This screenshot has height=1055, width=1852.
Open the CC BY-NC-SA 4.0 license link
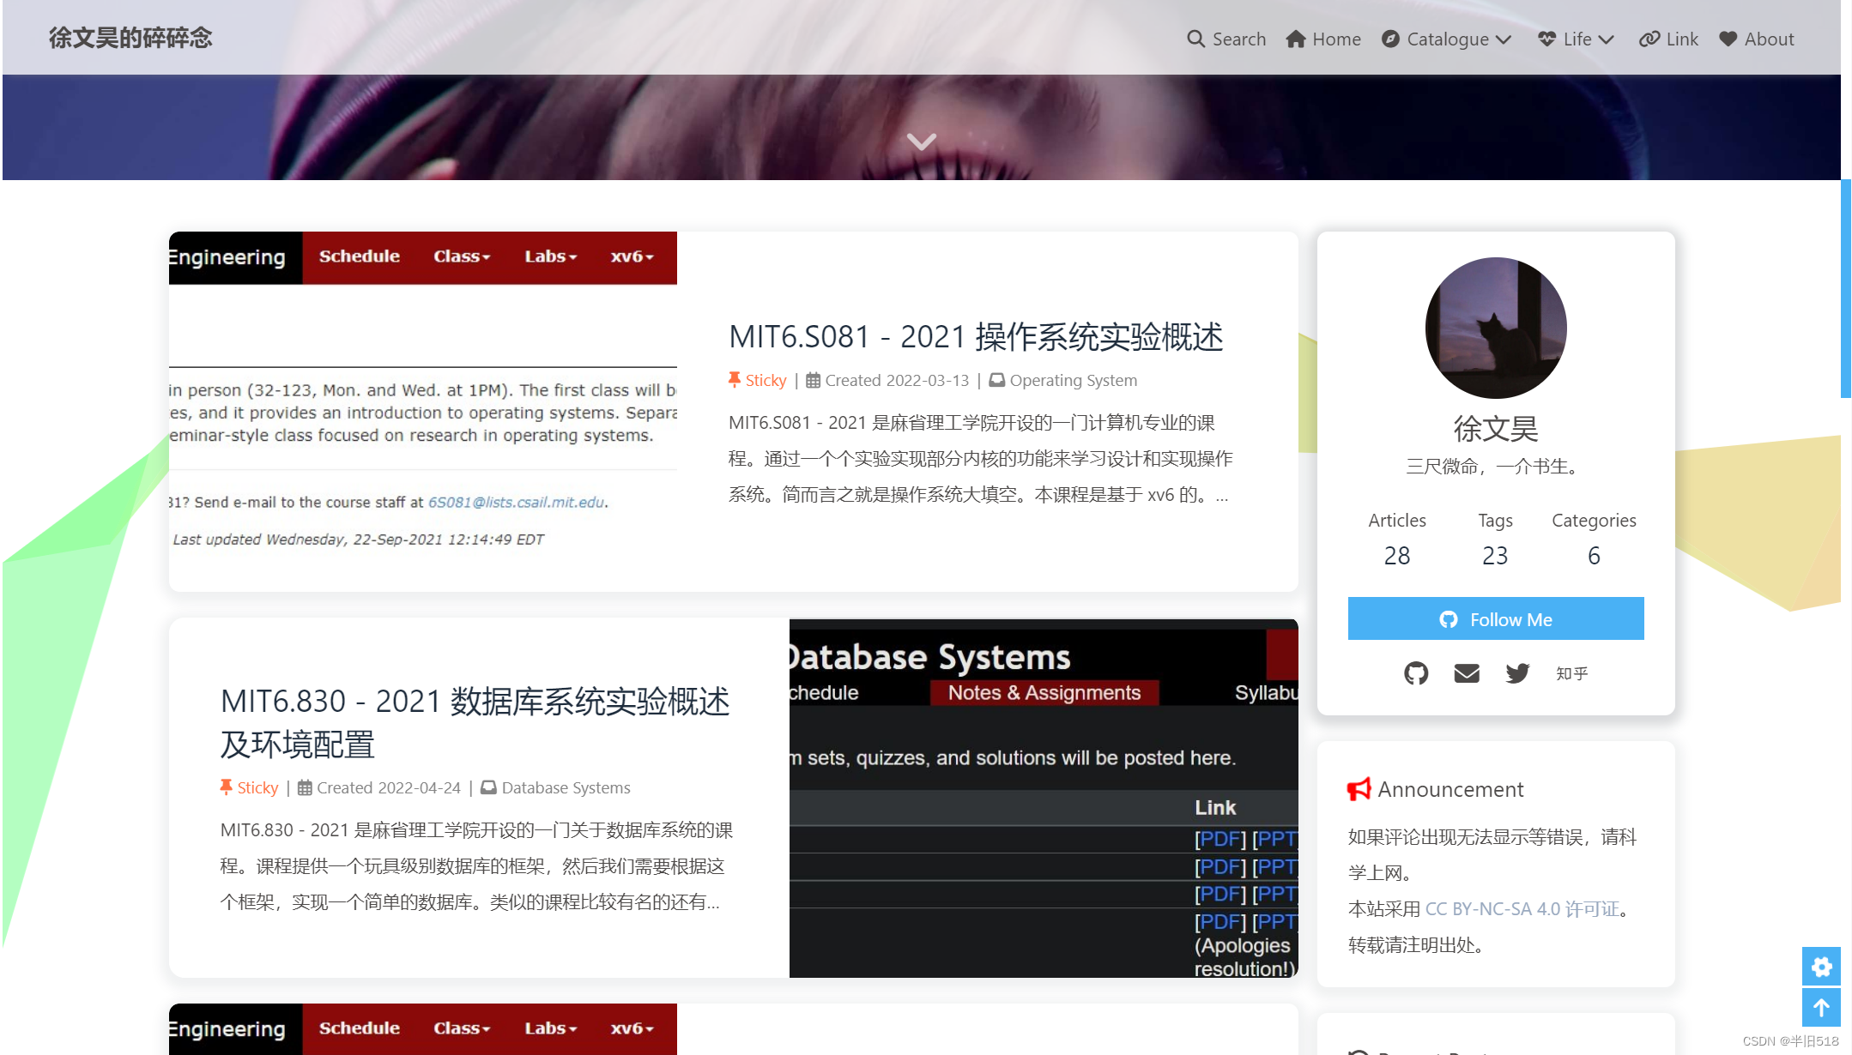click(x=1522, y=908)
